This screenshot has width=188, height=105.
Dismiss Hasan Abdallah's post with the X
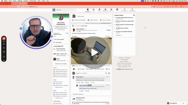[110, 26]
